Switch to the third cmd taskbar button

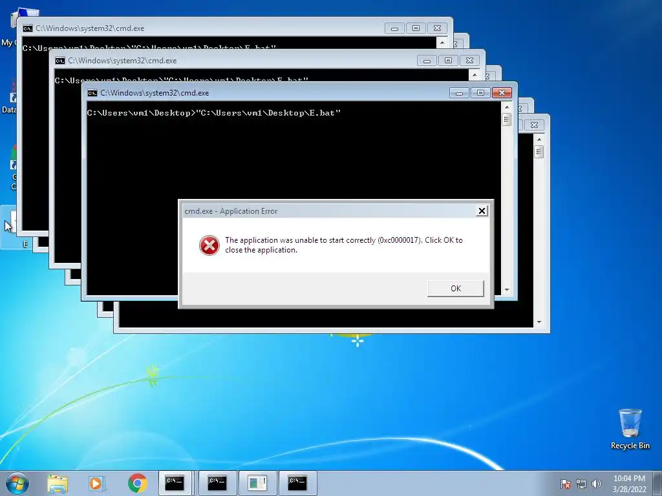pyautogui.click(x=297, y=483)
